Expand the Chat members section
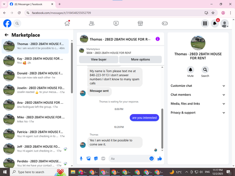Screen dimensions: 235x176 pos(198,95)
